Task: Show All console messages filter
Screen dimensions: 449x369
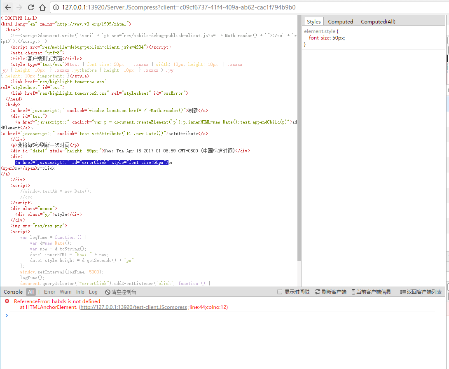Action: pyautogui.click(x=31, y=292)
